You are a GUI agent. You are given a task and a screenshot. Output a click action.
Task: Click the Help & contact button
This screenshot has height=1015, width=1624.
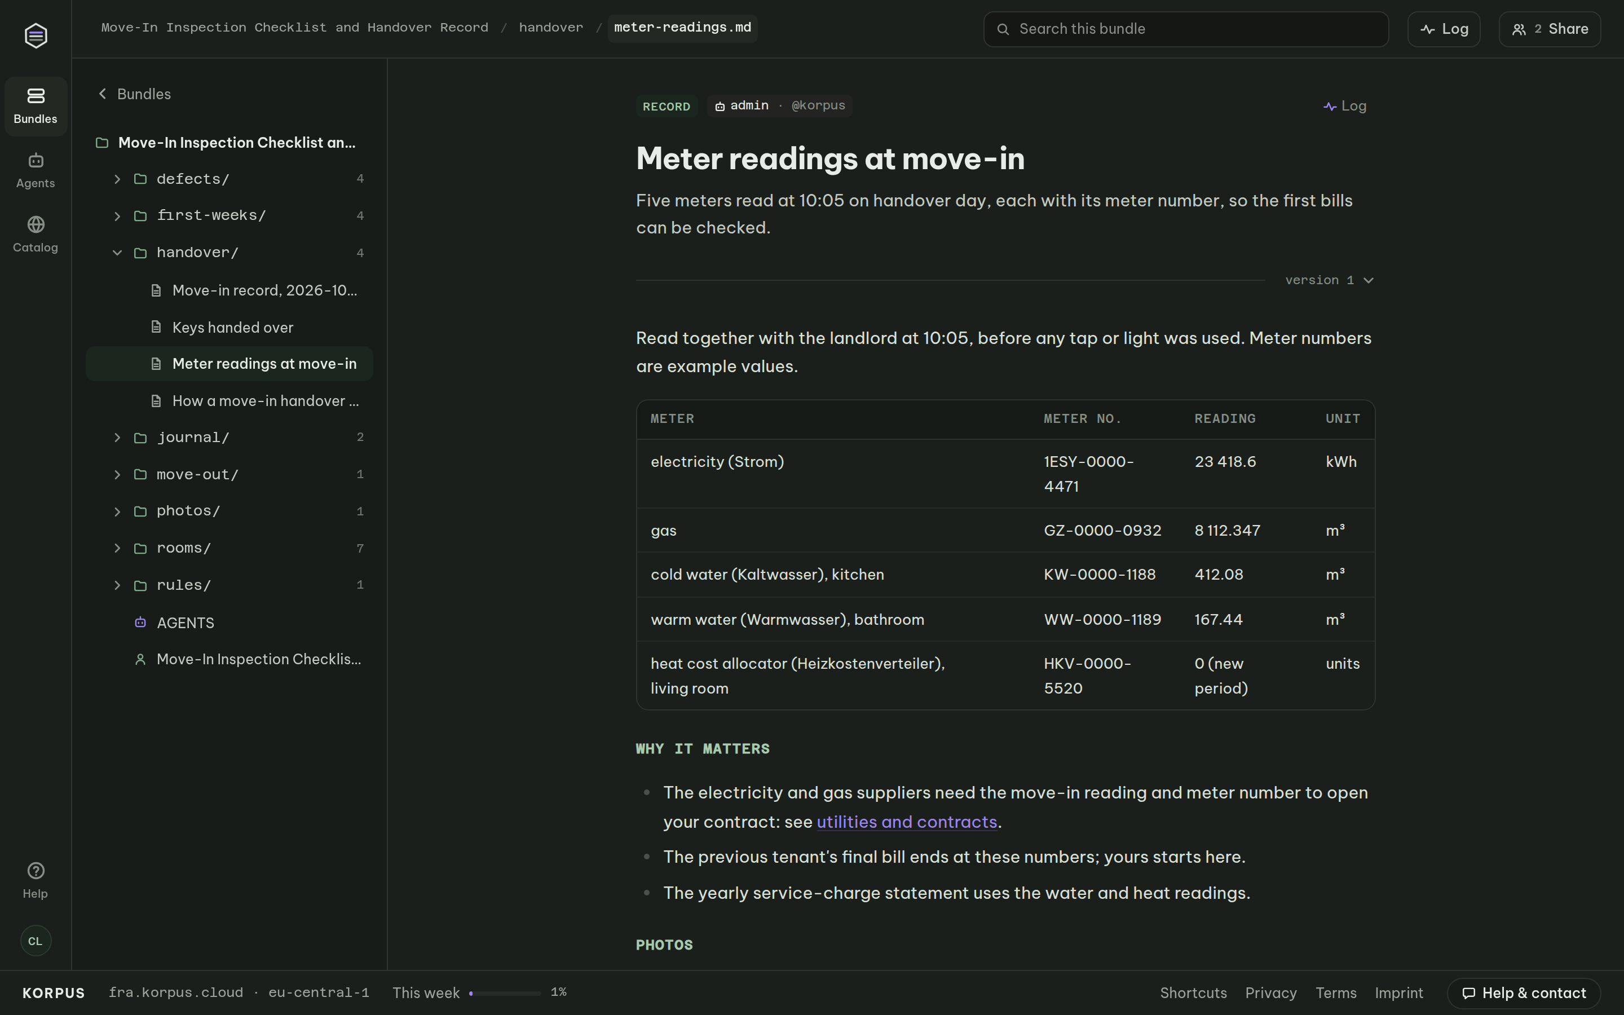click(1524, 993)
